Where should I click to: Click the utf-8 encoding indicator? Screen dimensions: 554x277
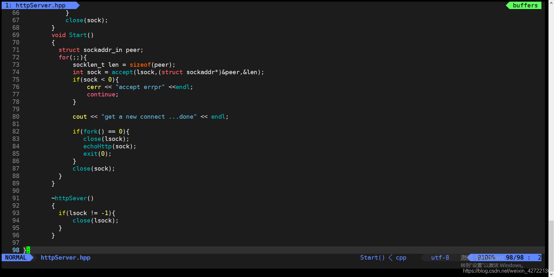pos(440,257)
